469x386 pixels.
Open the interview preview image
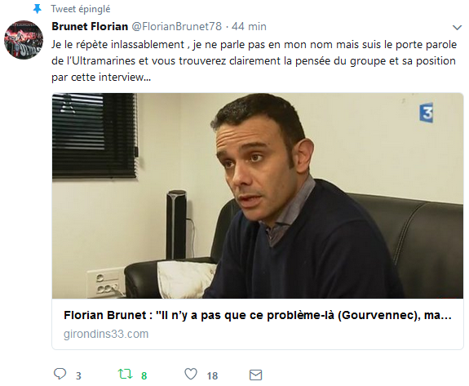[x=258, y=196]
